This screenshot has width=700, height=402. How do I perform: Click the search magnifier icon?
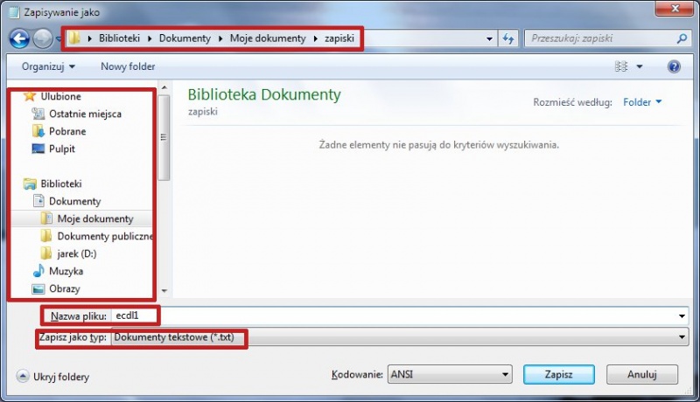[x=682, y=39]
